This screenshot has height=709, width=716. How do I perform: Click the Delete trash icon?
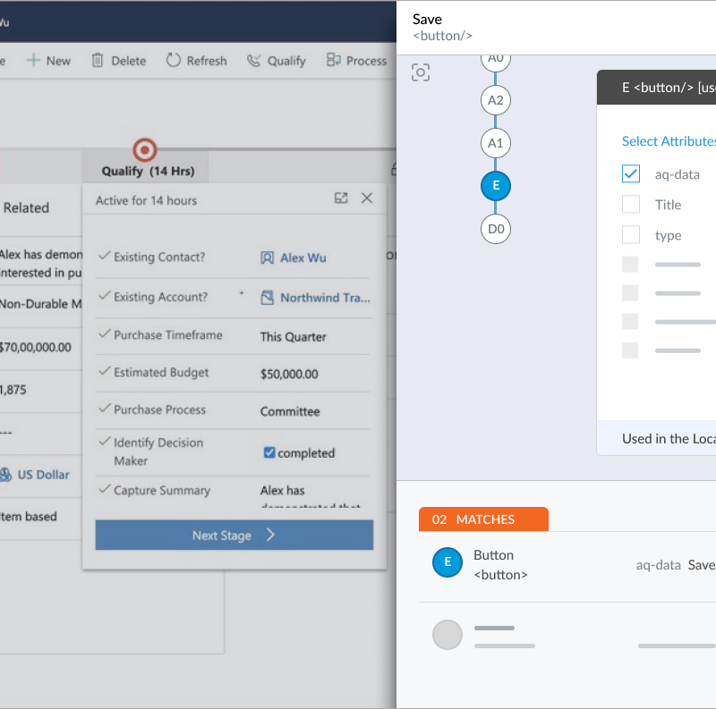(98, 61)
